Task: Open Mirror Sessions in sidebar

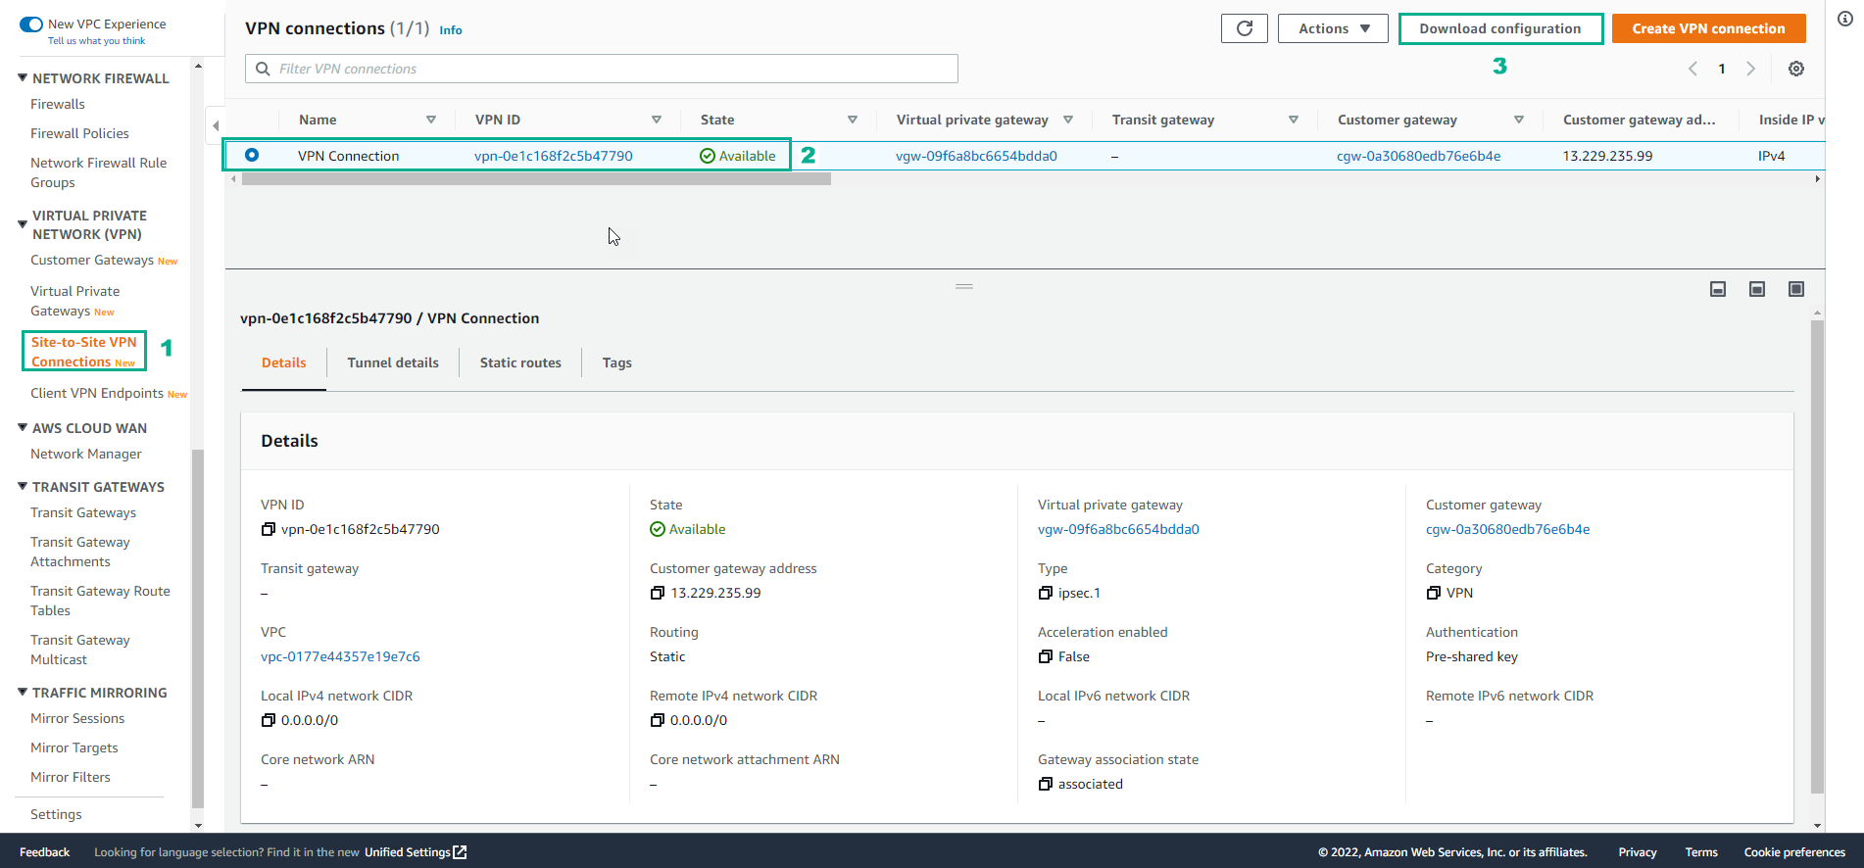Action: click(77, 718)
